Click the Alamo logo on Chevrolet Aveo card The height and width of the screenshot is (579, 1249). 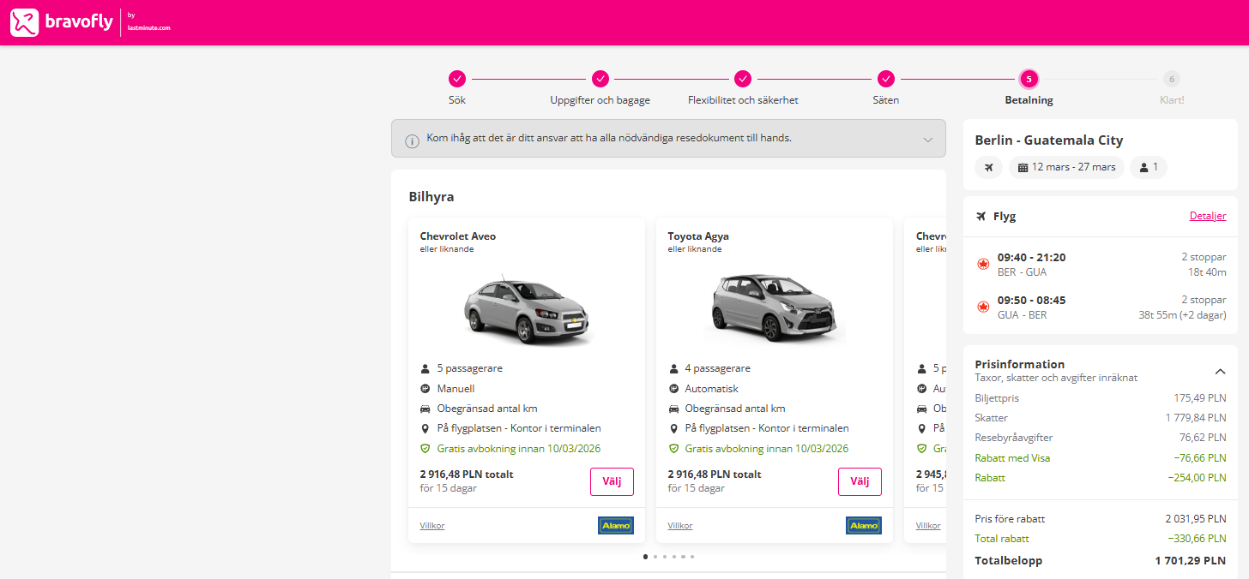tap(616, 525)
